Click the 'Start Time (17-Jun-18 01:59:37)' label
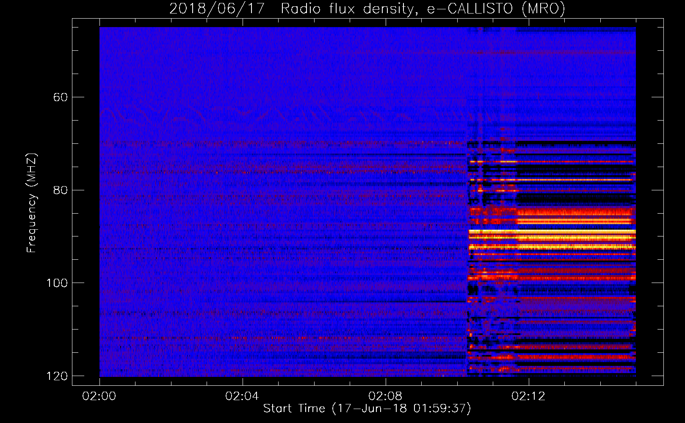Image resolution: width=685 pixels, height=423 pixels. click(367, 409)
